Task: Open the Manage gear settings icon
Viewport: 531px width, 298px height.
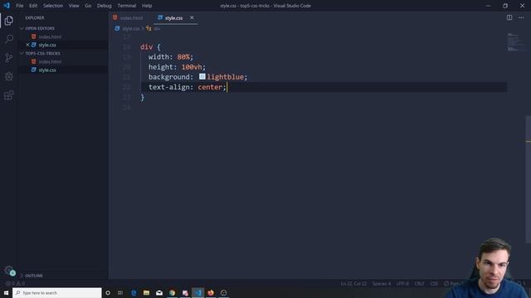Action: click(x=9, y=270)
